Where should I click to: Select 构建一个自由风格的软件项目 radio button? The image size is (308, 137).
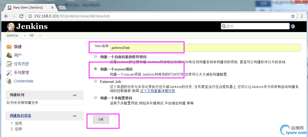pyautogui.click(x=95, y=57)
